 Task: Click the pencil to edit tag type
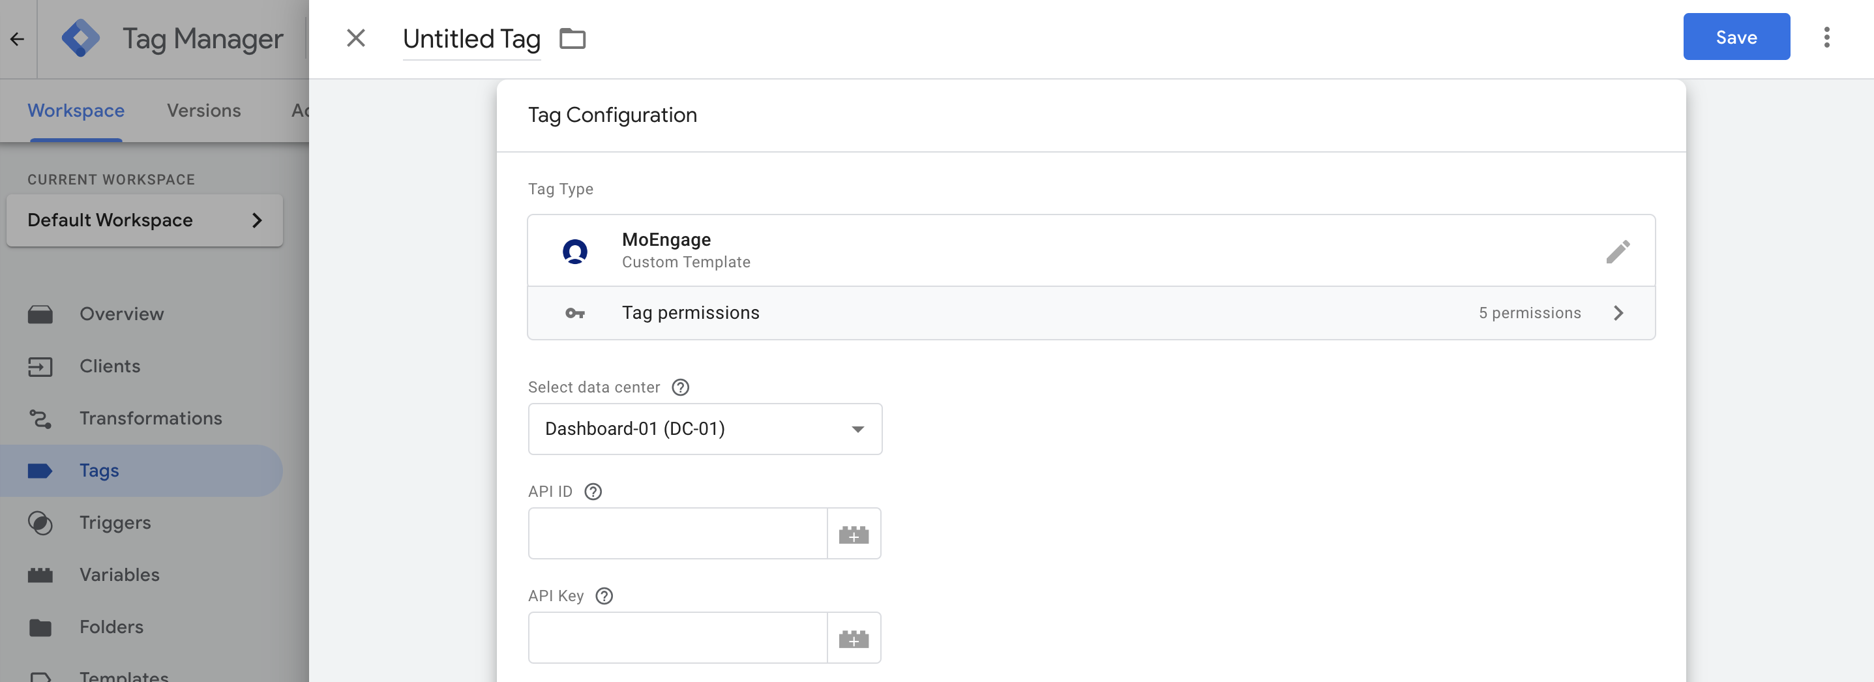[x=1618, y=251]
